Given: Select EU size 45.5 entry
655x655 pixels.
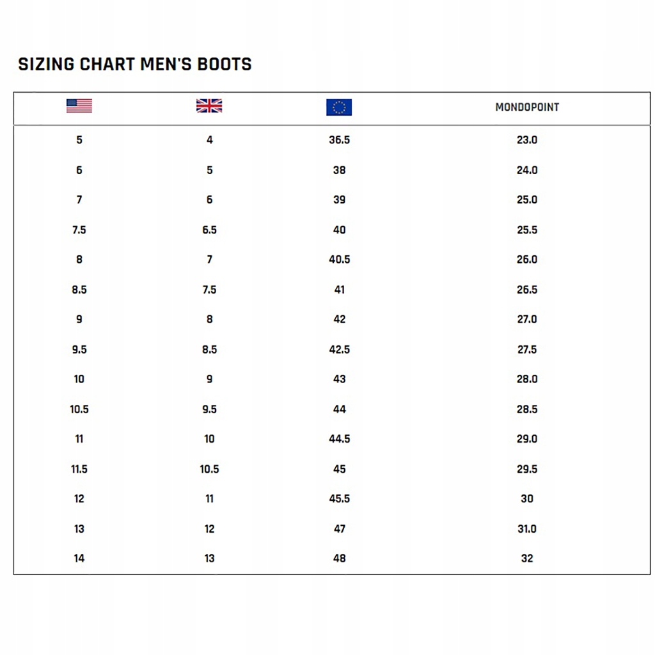Looking at the screenshot, I should [339, 499].
